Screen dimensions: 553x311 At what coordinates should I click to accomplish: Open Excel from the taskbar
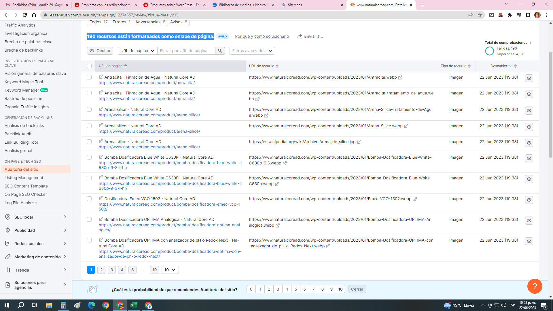coord(134,305)
